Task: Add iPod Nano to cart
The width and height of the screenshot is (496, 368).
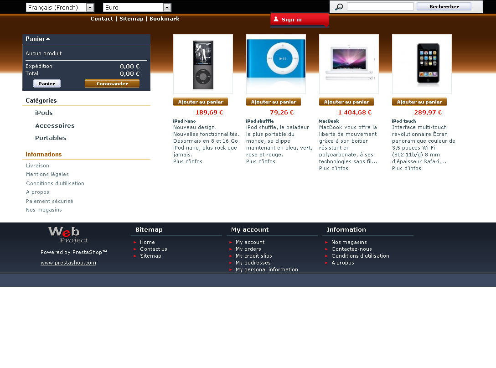Action: tap(201, 102)
